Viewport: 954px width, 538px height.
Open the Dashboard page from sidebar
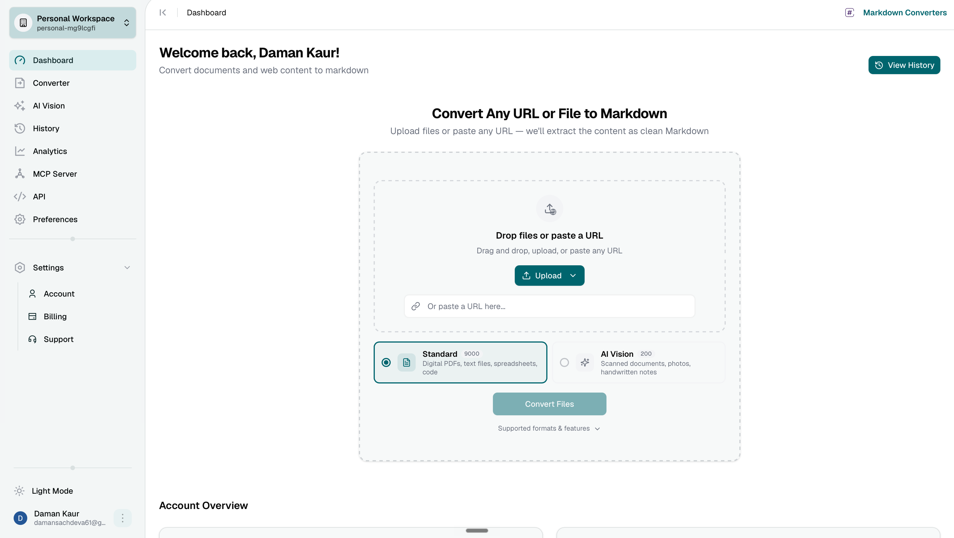pos(73,60)
